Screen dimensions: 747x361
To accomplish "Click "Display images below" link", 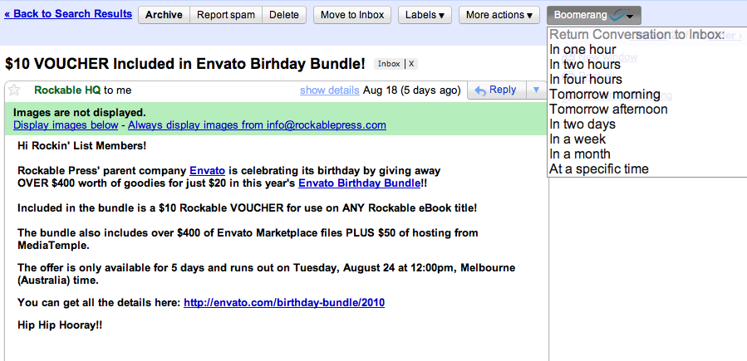I will point(66,125).
